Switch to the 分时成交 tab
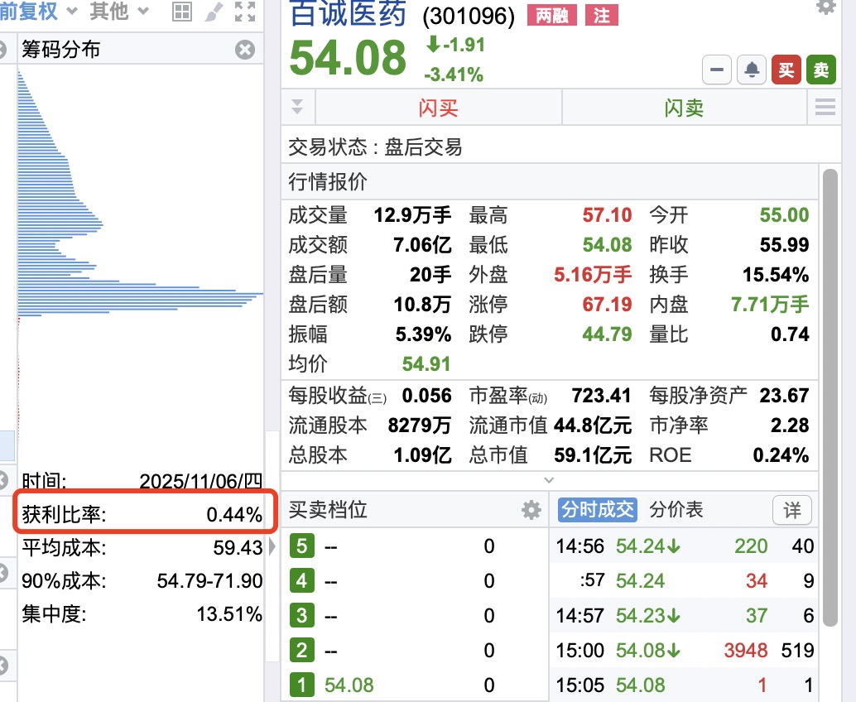856x702 pixels. click(x=597, y=509)
